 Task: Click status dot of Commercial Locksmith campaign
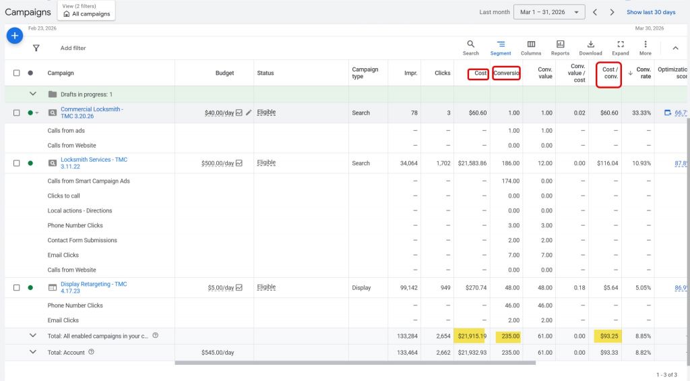click(x=30, y=113)
